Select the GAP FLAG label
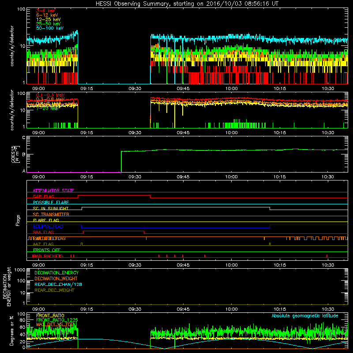This screenshot has width=353, height=353. click(43, 196)
